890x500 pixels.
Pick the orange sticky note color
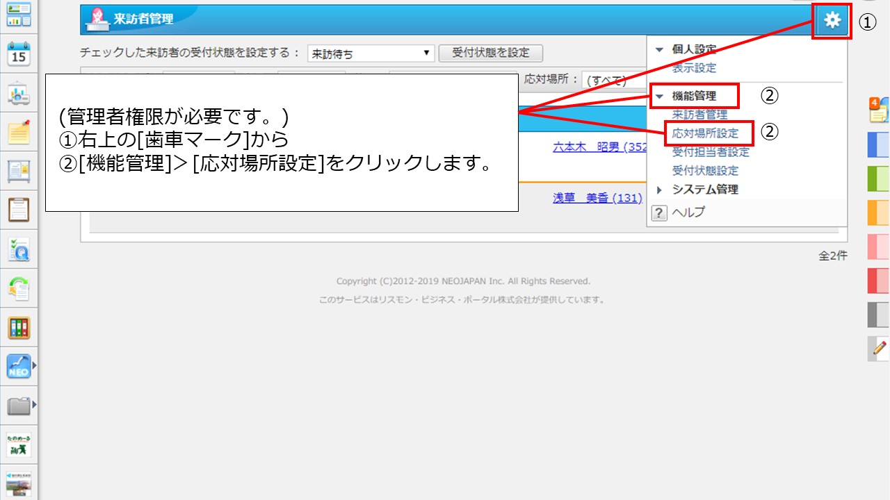click(x=878, y=212)
